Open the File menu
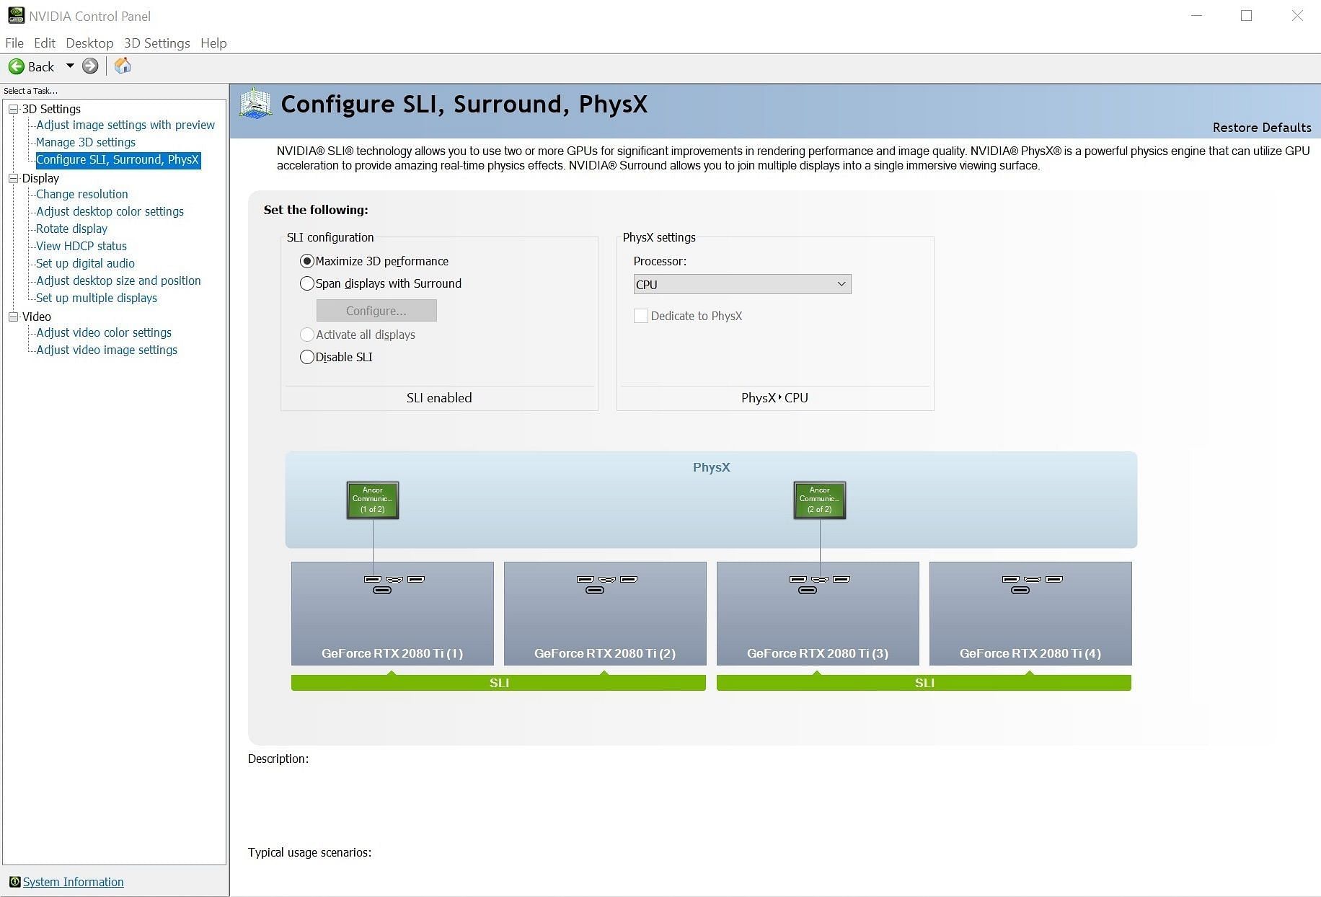This screenshot has width=1321, height=897. (x=14, y=43)
